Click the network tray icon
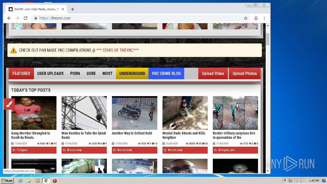The image size is (327, 184). click(290, 181)
